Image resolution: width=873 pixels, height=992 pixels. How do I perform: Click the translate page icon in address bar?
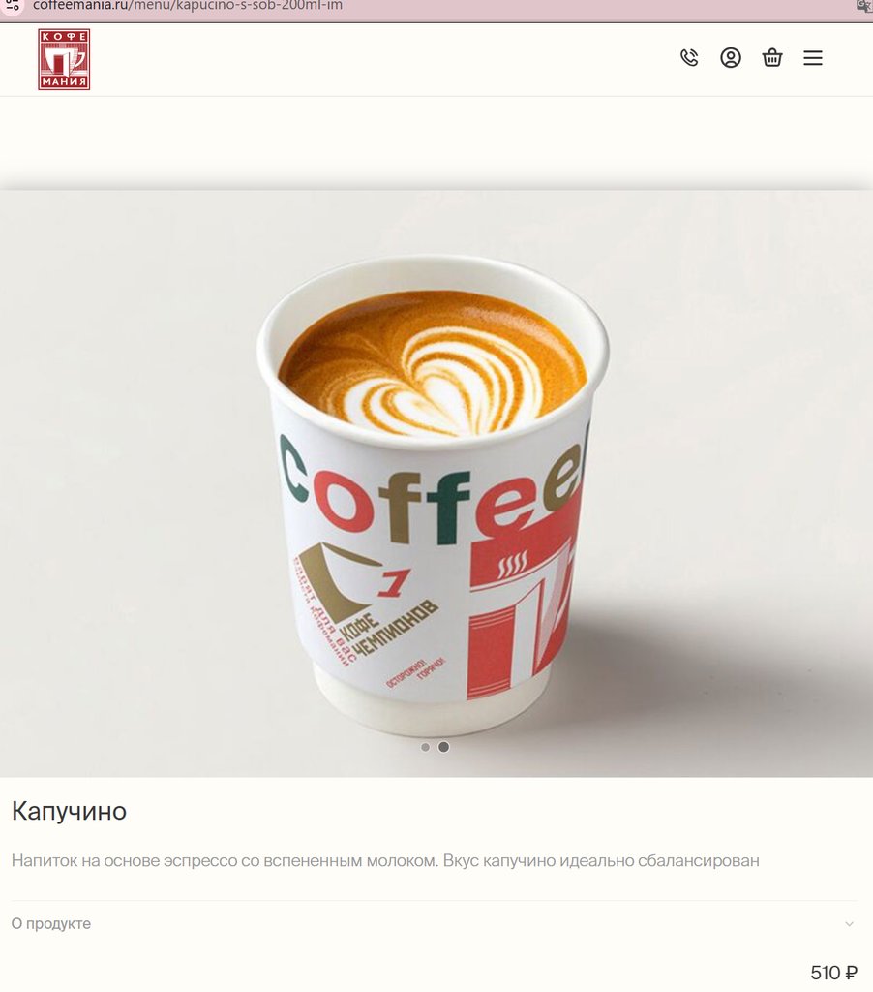[x=864, y=6]
